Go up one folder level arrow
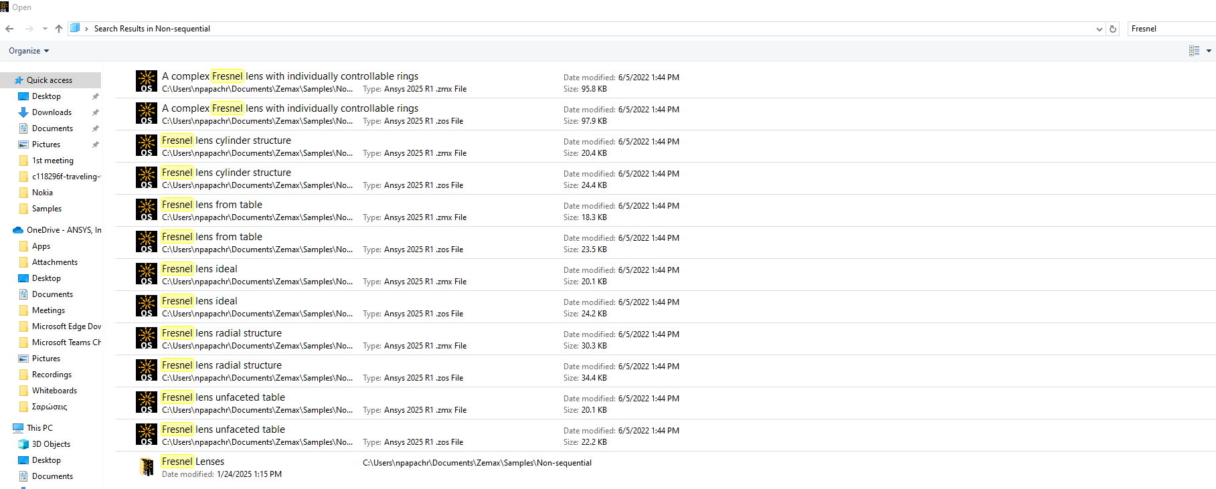 (59, 29)
